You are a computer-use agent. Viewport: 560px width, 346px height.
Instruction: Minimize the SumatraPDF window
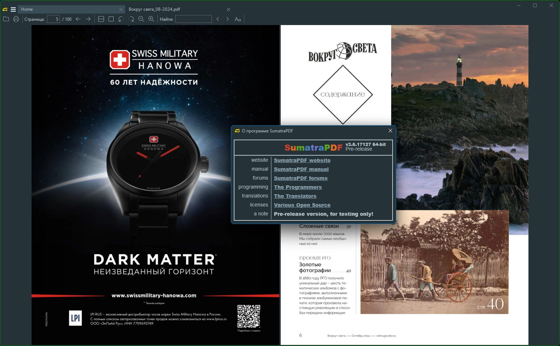click(x=519, y=5)
